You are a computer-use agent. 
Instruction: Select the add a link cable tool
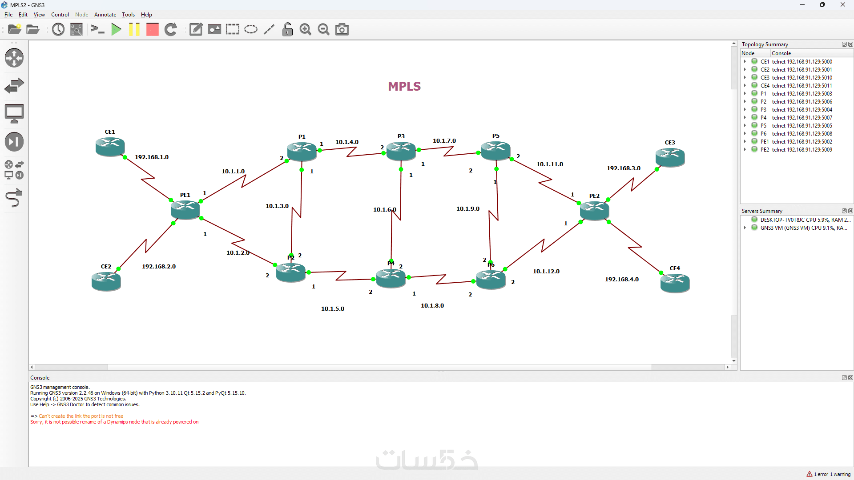(14, 198)
